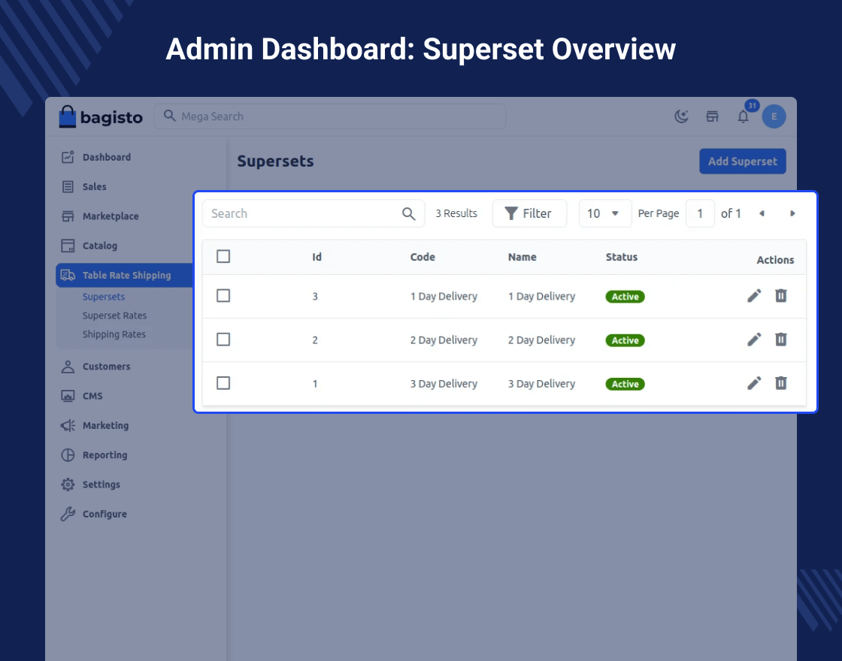842x661 pixels.
Task: Click the search magnifier icon in table
Action: point(408,213)
